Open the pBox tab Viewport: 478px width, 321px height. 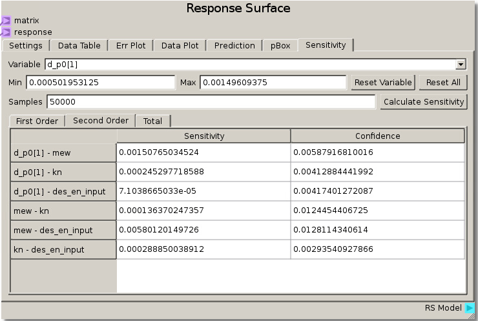(280, 46)
